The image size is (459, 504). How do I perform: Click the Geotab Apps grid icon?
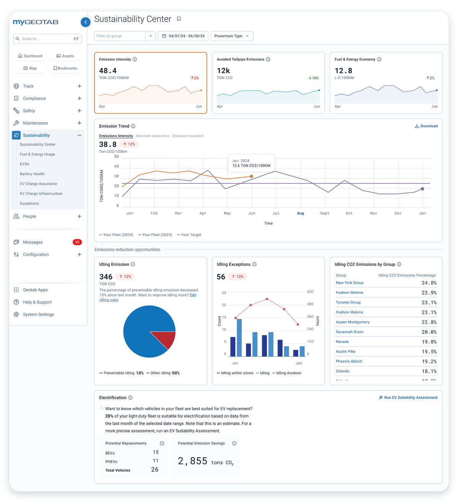point(16,290)
